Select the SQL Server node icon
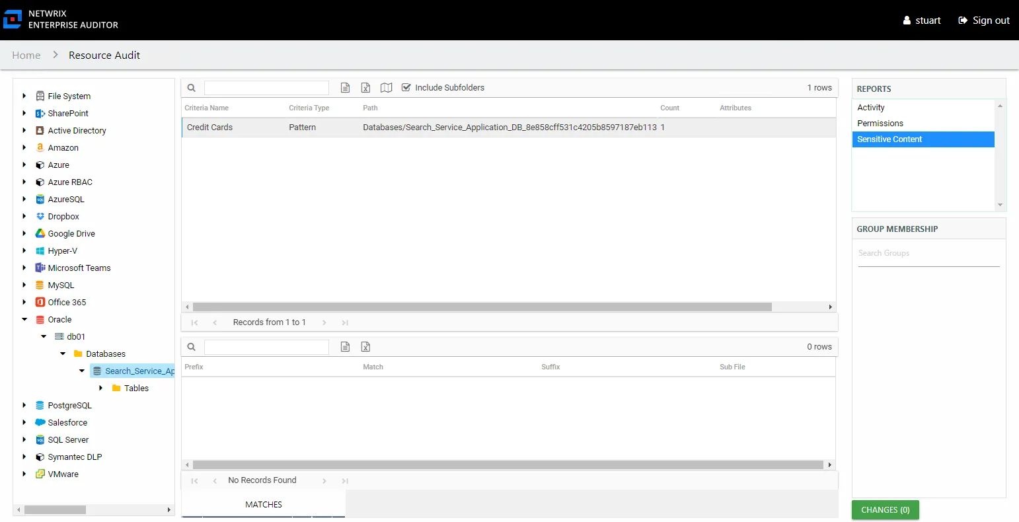The width and height of the screenshot is (1019, 522). (x=40, y=439)
